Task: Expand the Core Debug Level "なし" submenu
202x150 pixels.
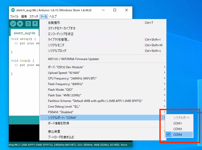Action: click(103, 107)
